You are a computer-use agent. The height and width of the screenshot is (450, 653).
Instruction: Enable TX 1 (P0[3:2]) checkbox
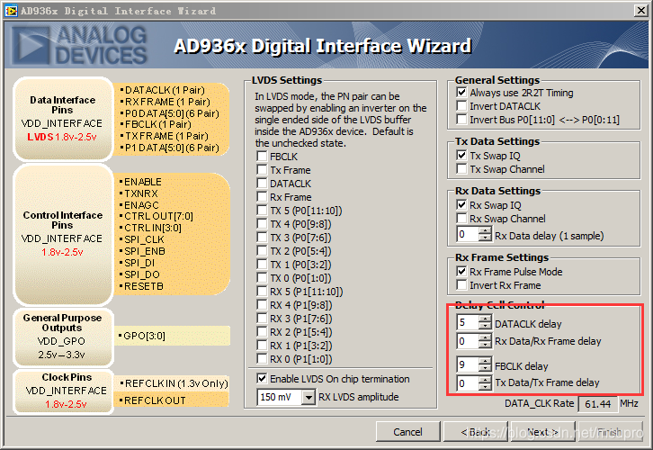coord(262,265)
